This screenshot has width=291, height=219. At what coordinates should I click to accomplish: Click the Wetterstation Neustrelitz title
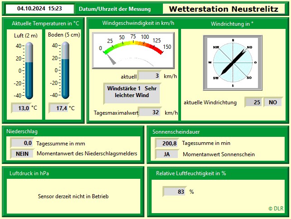click(224, 9)
